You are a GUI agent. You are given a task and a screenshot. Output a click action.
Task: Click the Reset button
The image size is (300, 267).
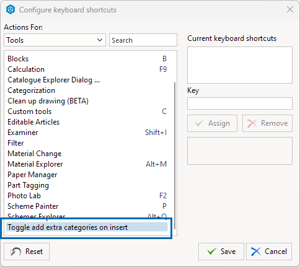click(x=27, y=252)
